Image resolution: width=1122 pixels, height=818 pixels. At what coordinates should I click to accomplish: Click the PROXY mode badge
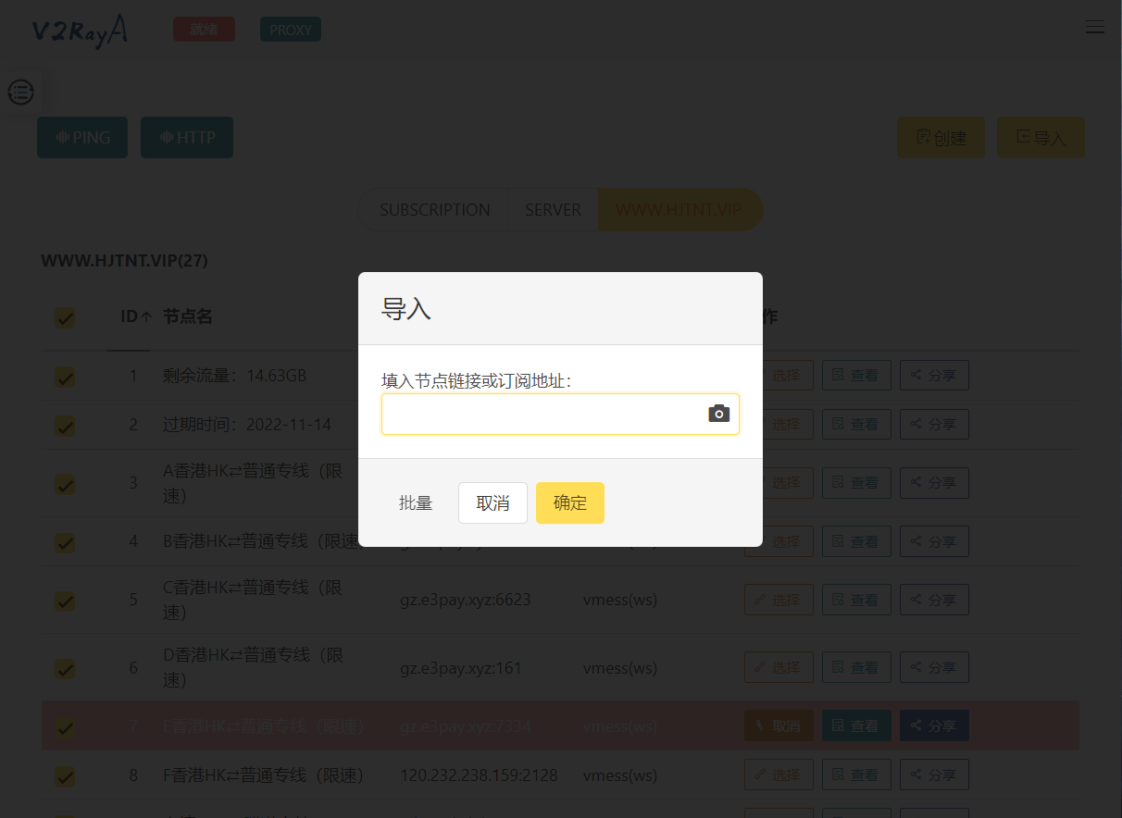click(290, 29)
